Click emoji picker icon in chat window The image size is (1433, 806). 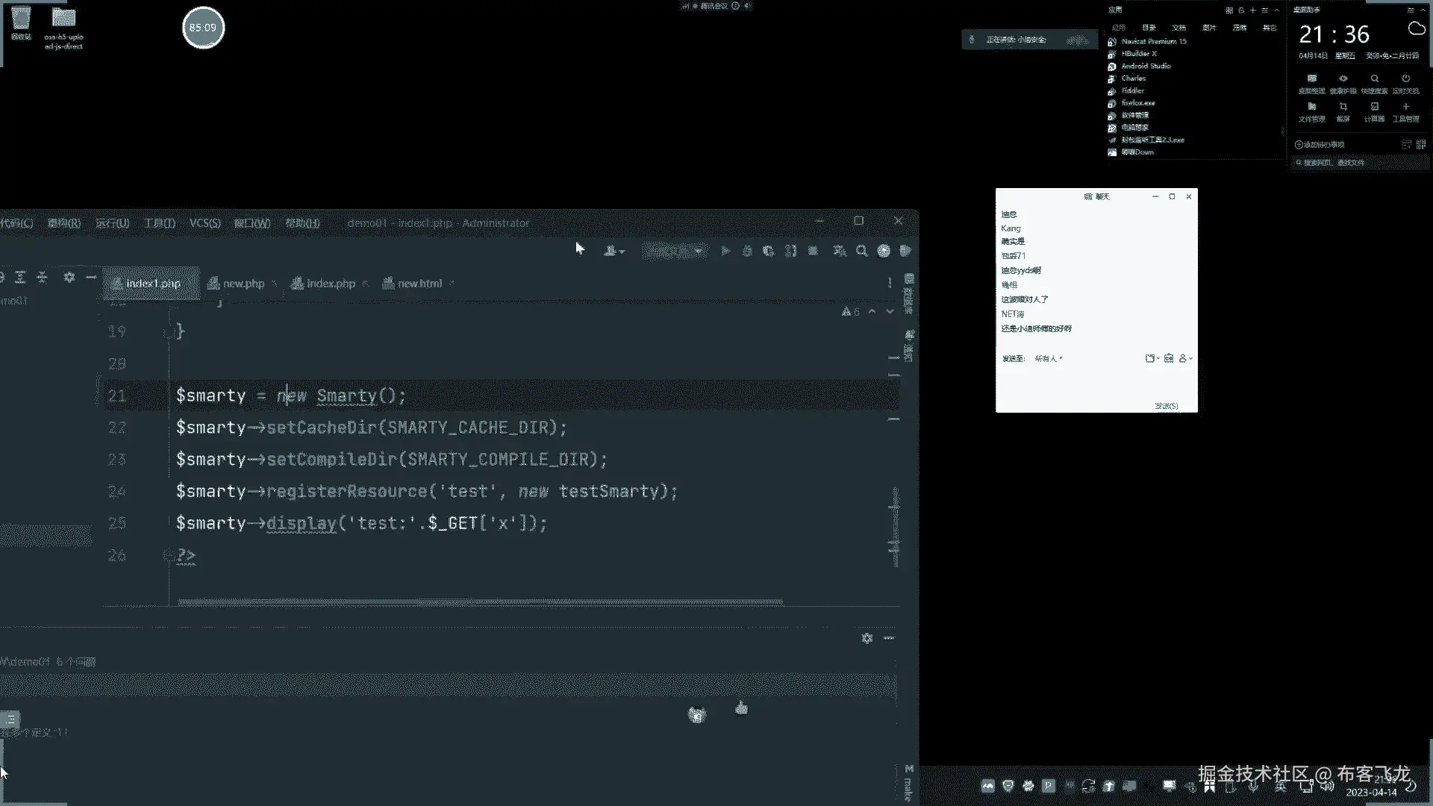pyautogui.click(x=1169, y=359)
